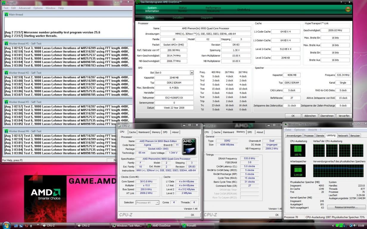The image size is (367, 229).
Task: Click the Core Speed value 3013.8 MHz in CPU-Z
Action: click(146, 181)
